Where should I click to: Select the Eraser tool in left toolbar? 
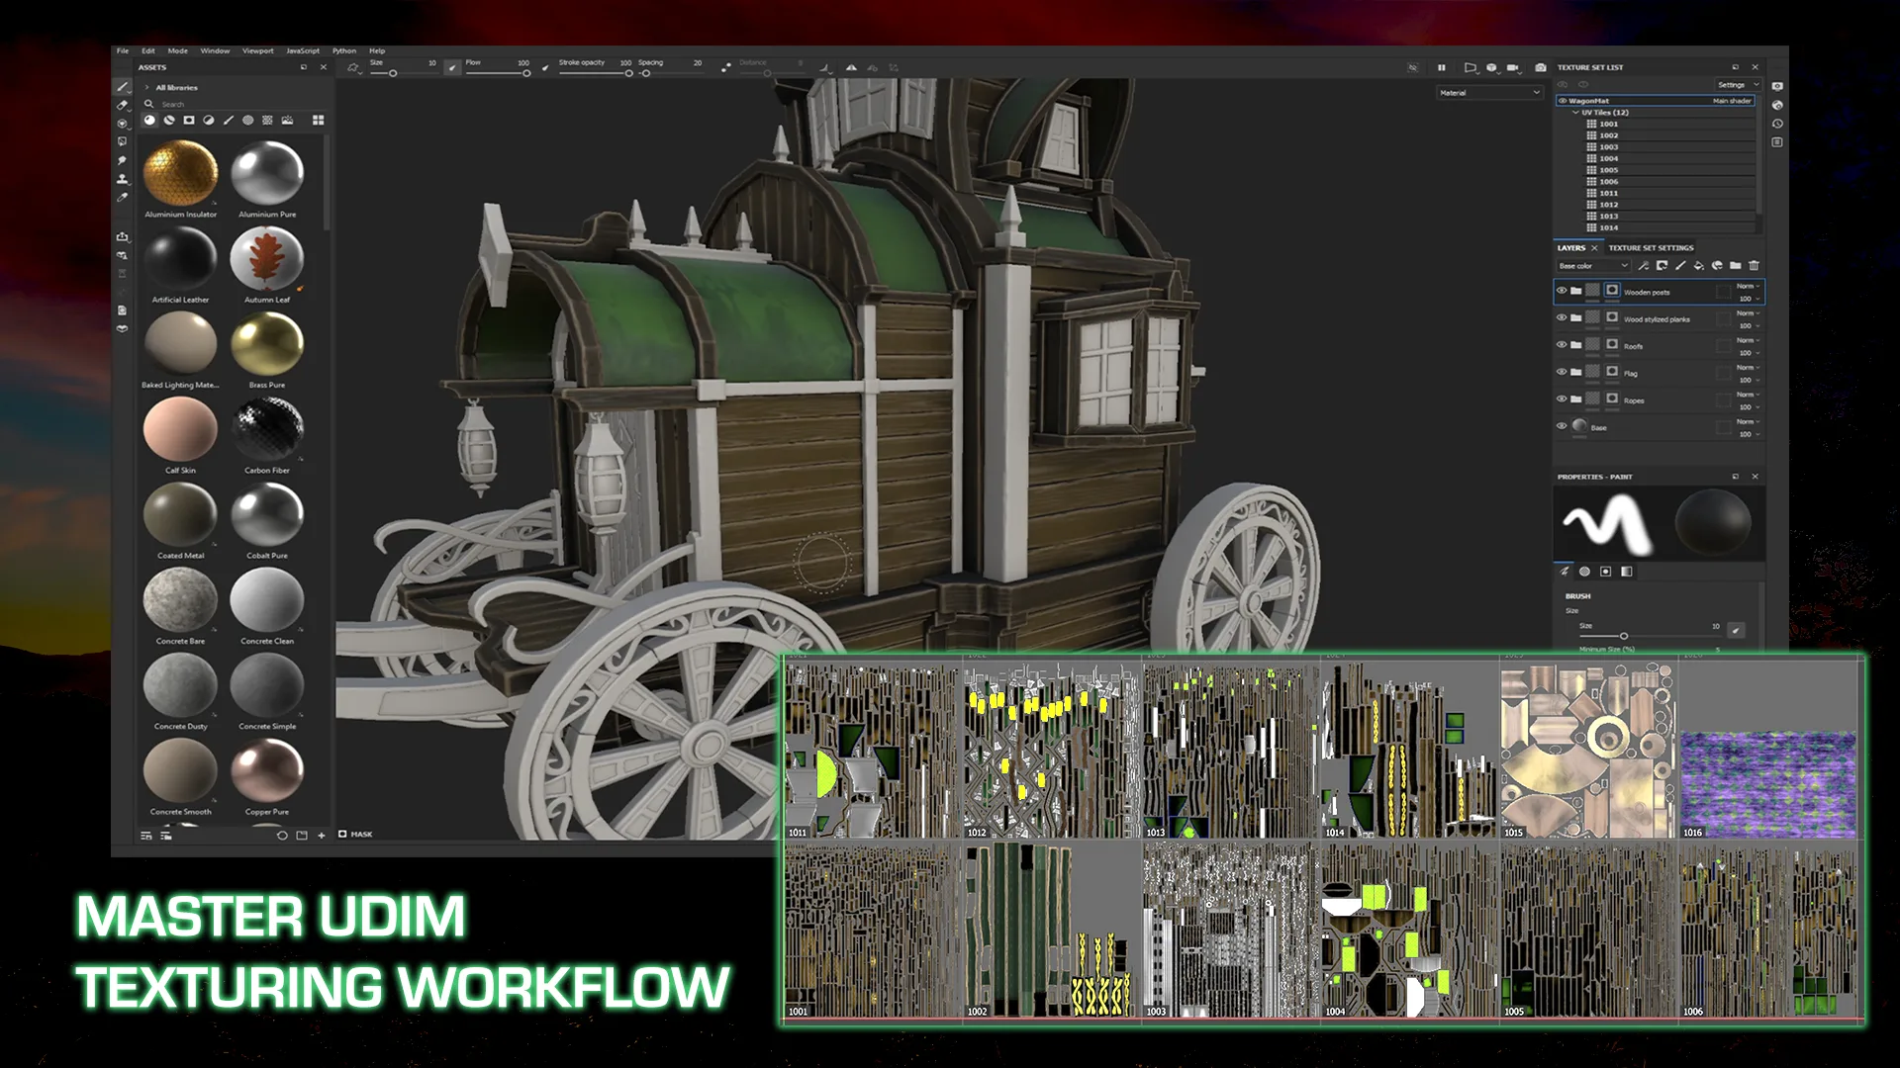coord(123,105)
